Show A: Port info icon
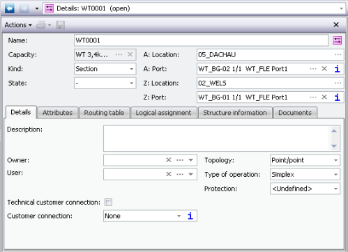The height and width of the screenshot is (252, 348). click(338, 69)
